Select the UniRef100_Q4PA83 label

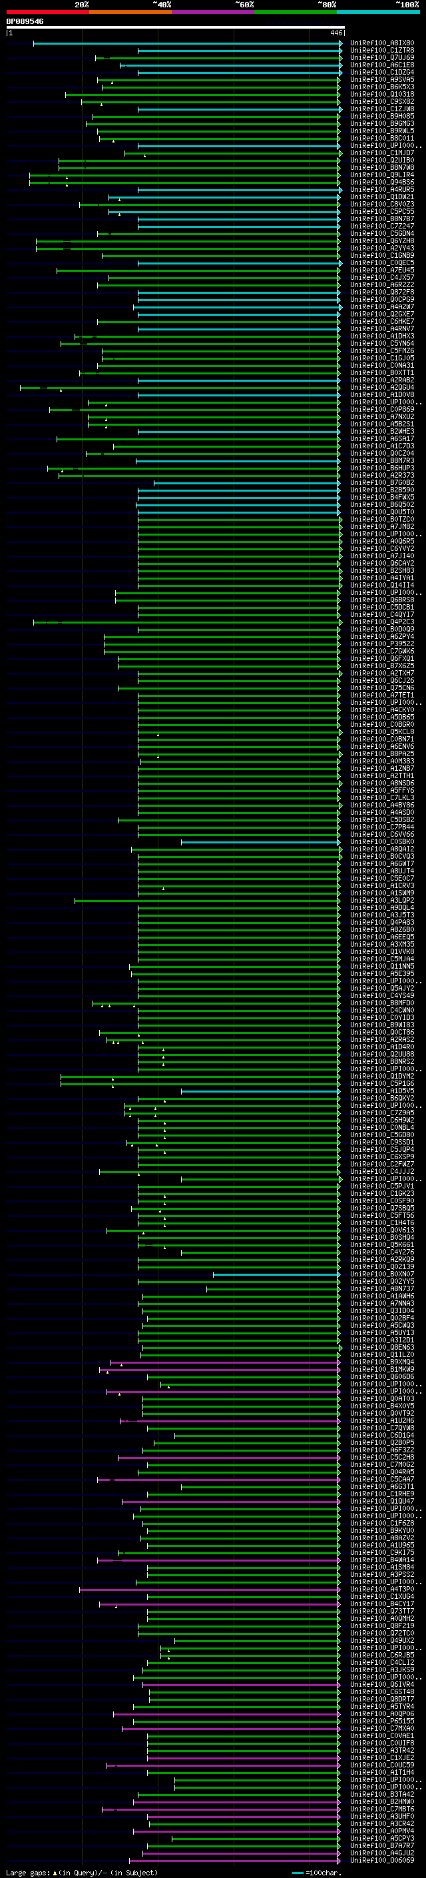tap(382, 922)
